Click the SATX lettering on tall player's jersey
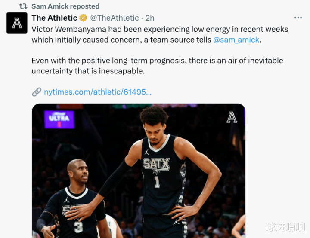This screenshot has height=238, width=310. (x=156, y=164)
